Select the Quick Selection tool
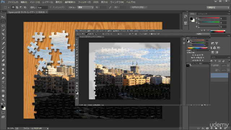 pyautogui.click(x=3, y=30)
